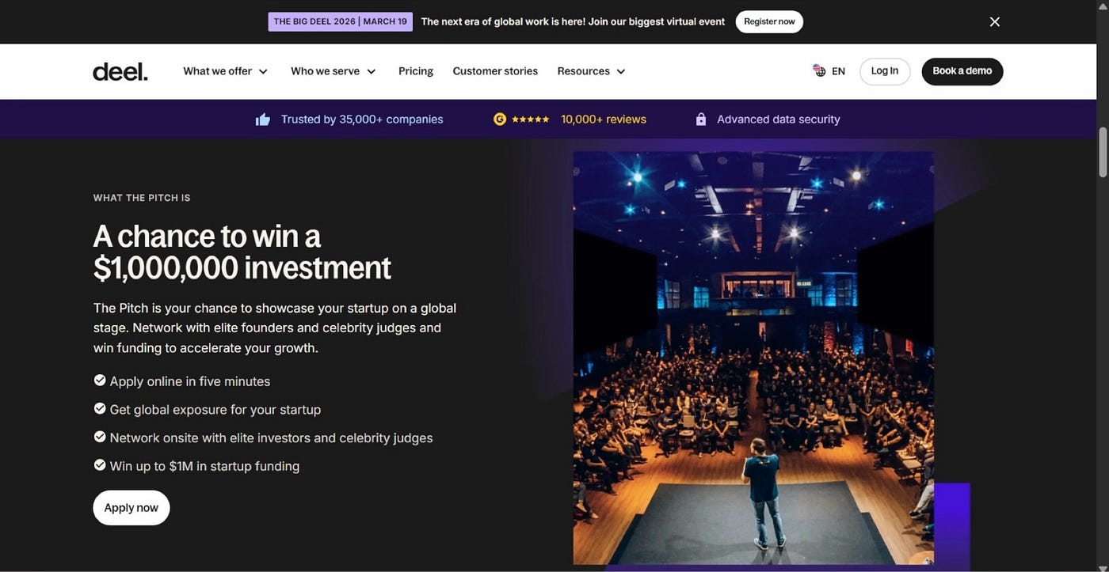The image size is (1109, 572).
Task: Click the deel. logo
Action: coord(120,71)
